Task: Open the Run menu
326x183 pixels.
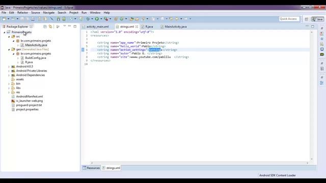Action: [84, 13]
